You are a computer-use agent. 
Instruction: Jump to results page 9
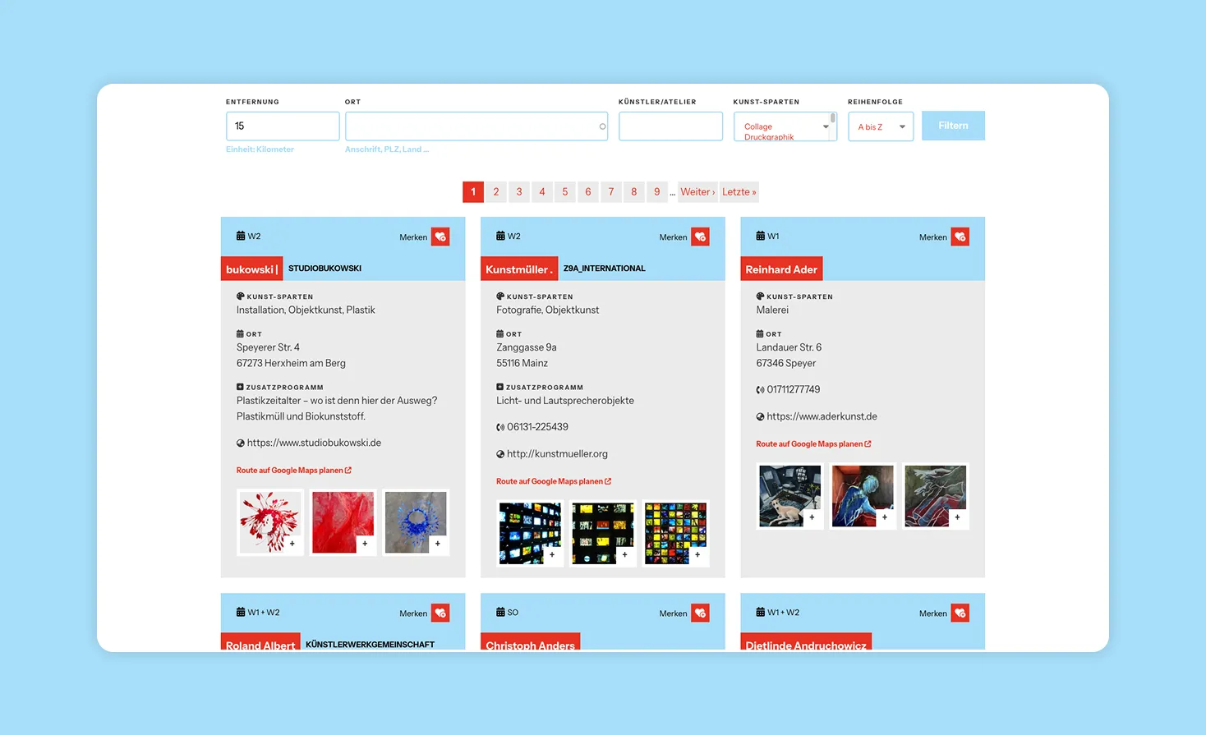[657, 192]
